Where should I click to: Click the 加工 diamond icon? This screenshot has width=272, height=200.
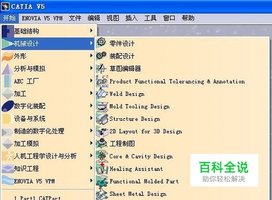tap(8, 94)
